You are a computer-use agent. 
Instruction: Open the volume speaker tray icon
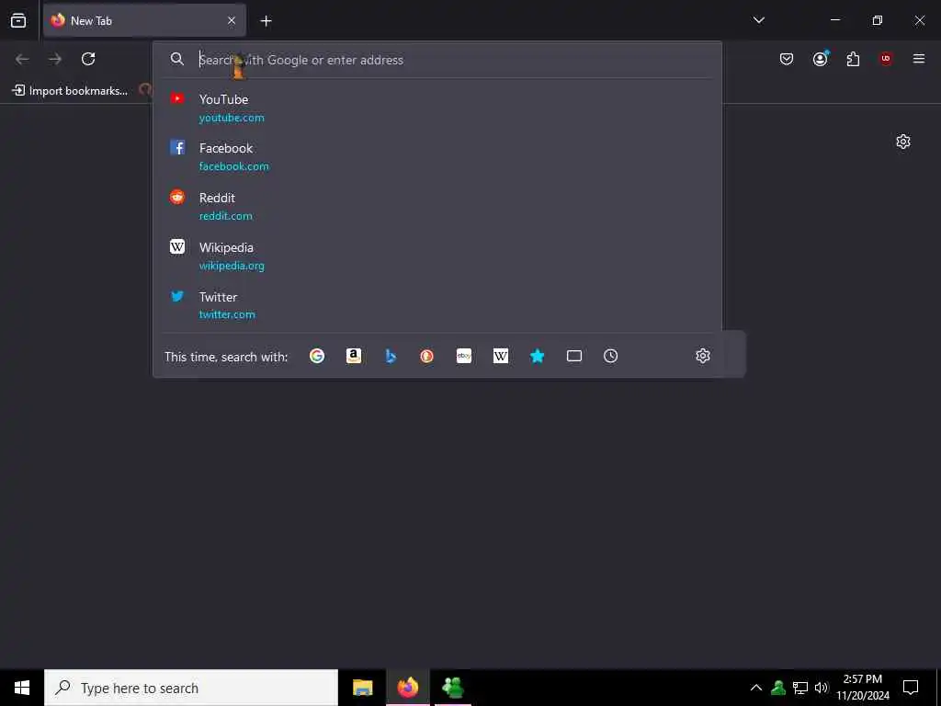(x=821, y=688)
